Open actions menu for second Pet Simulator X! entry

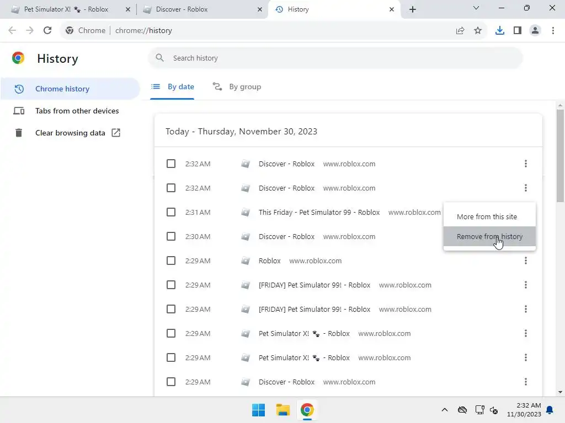click(x=526, y=357)
